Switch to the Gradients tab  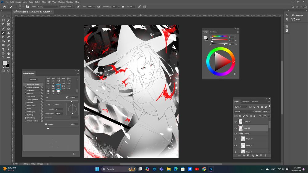click(245, 101)
